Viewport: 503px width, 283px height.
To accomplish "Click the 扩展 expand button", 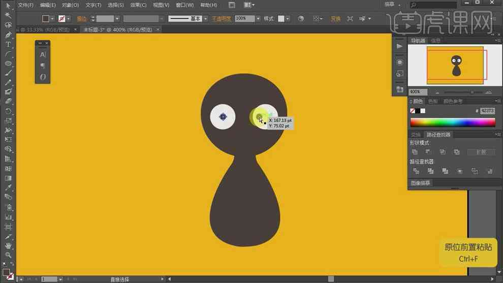I will tap(481, 152).
